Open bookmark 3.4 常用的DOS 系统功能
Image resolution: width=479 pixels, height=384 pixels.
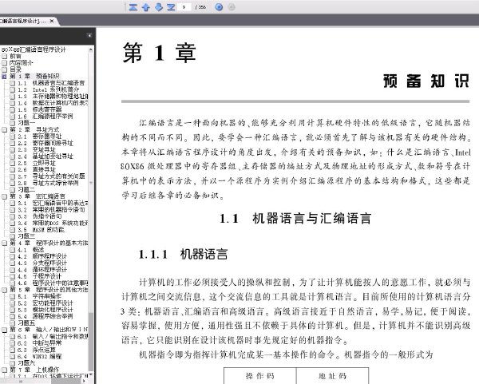[53, 223]
